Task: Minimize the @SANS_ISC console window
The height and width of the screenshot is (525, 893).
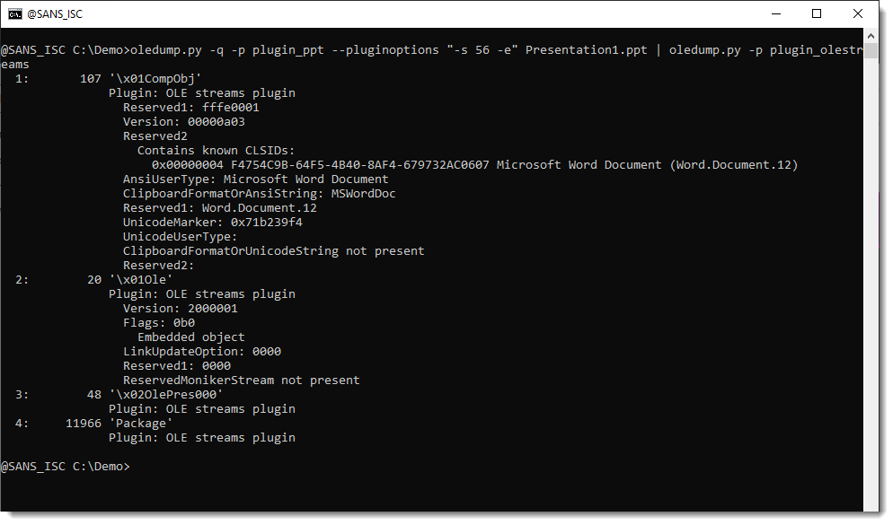Action: pyautogui.click(x=775, y=13)
